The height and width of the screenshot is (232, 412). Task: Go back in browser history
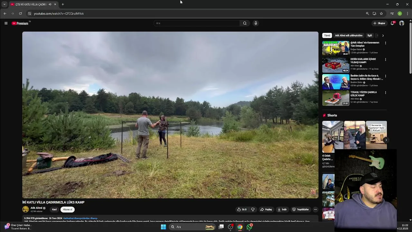click(5, 14)
